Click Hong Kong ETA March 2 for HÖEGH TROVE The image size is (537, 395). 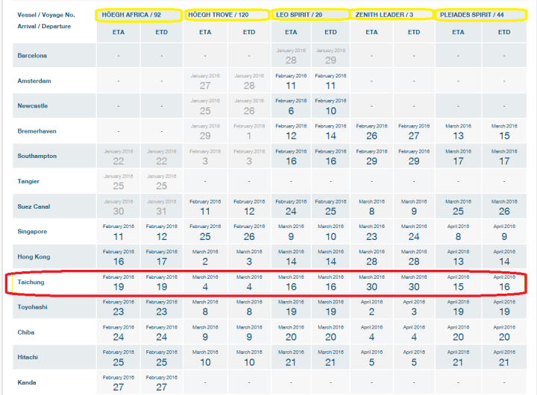205,258
